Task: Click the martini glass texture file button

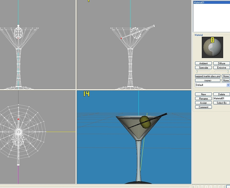Action: coord(208,76)
